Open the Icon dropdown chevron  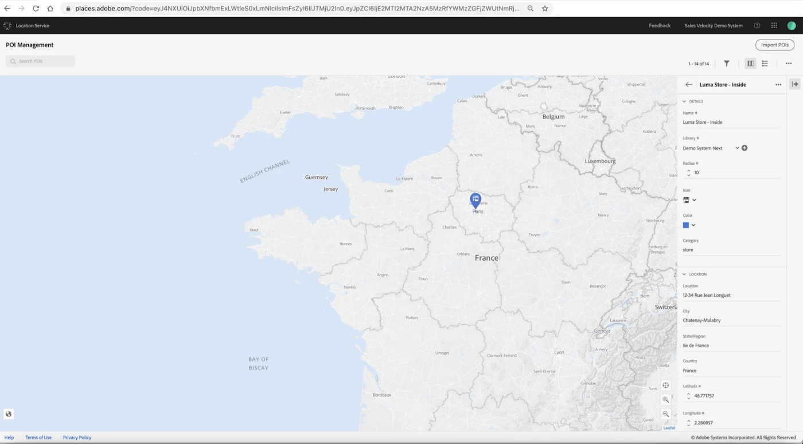[694, 200]
